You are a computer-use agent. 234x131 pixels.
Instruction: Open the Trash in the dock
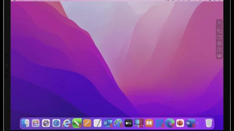[x=209, y=123]
